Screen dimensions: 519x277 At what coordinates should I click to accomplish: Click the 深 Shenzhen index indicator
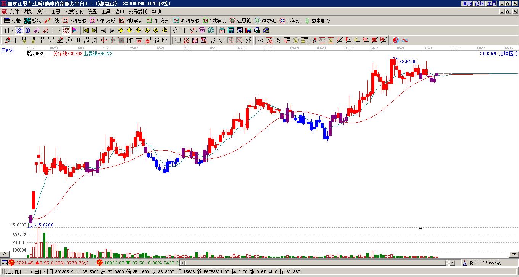click(100, 263)
